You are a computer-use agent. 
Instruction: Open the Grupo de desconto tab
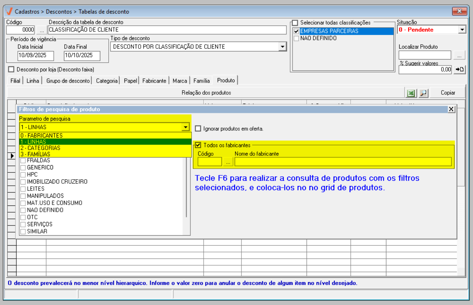pos(68,81)
